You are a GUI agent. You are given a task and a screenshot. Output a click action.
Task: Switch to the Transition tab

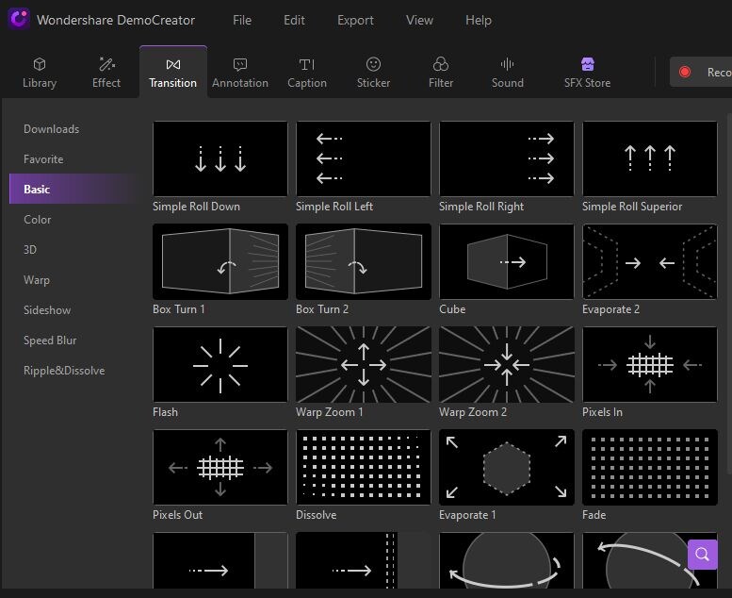click(173, 73)
